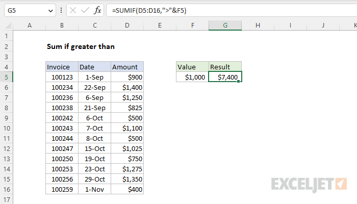Screen dimensions: 357x204
Task: Select the Invoice header cell
Action: [62, 67]
